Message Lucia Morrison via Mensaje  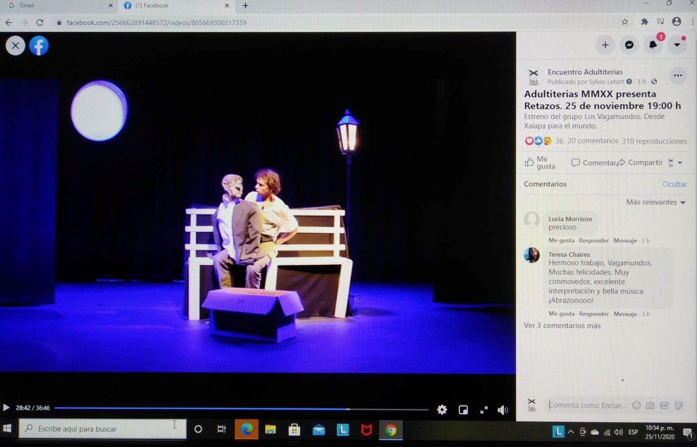click(625, 240)
